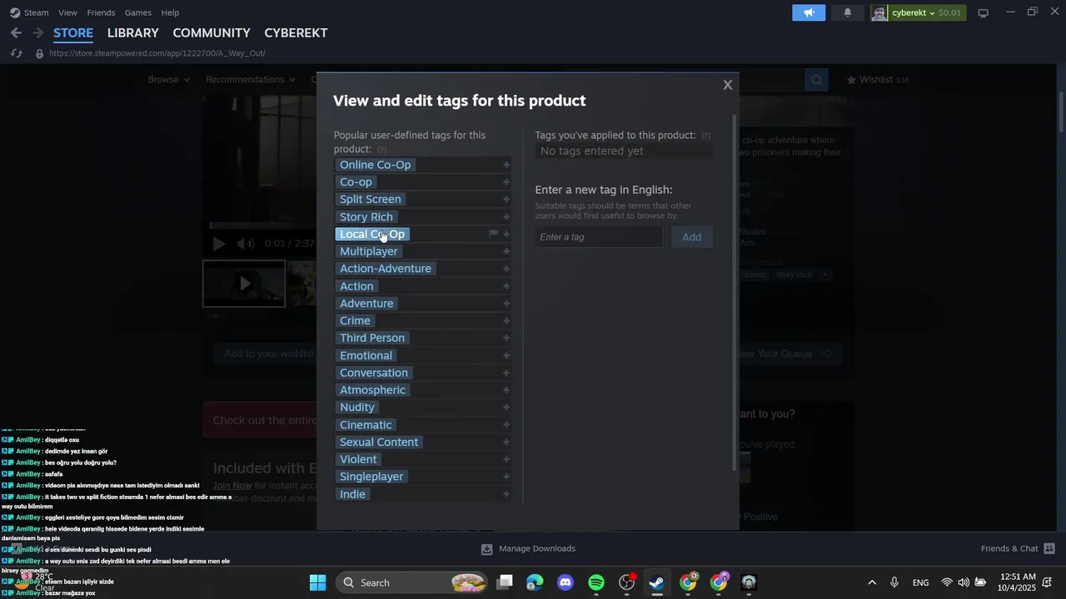Open the Friends menu
This screenshot has height=599, width=1066.
[101, 12]
